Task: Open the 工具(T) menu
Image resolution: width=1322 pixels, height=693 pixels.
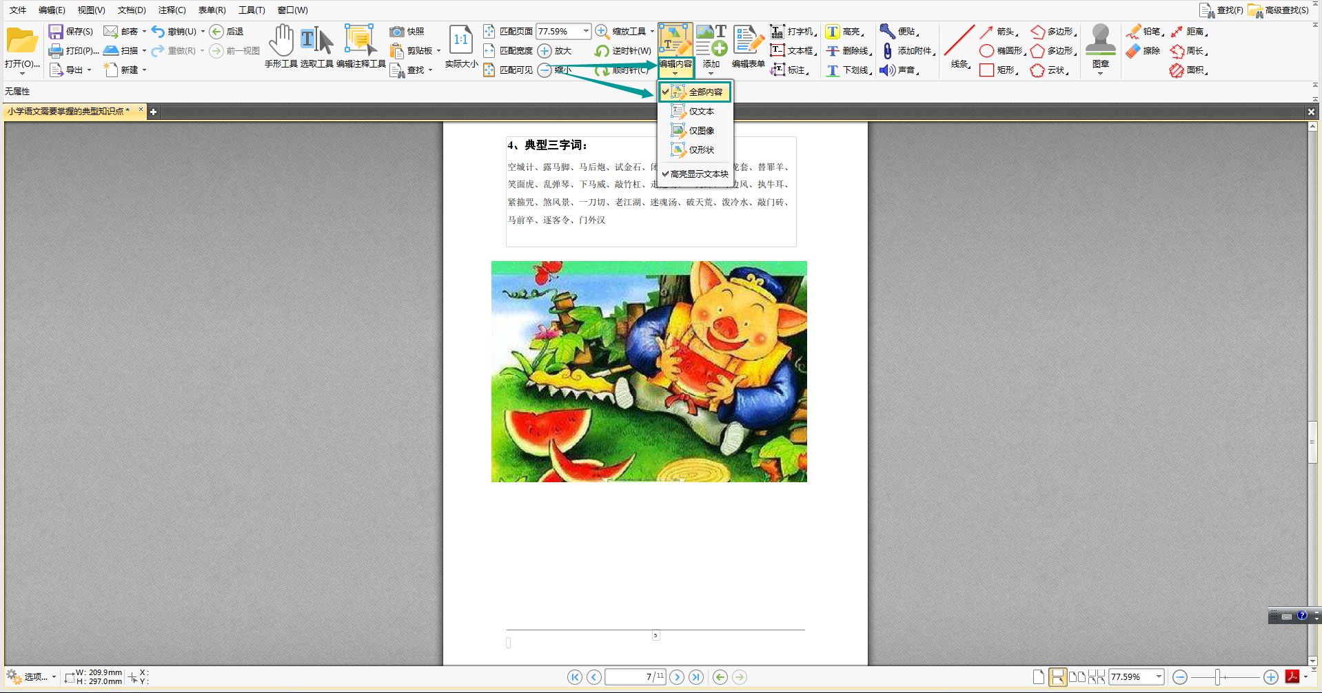Action: coord(252,10)
